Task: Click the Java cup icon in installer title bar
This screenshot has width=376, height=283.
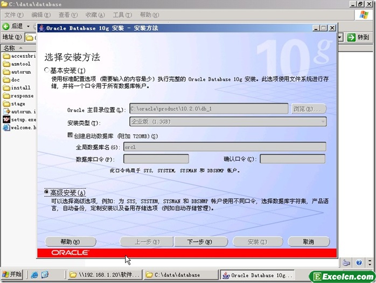Action: click(x=42, y=28)
